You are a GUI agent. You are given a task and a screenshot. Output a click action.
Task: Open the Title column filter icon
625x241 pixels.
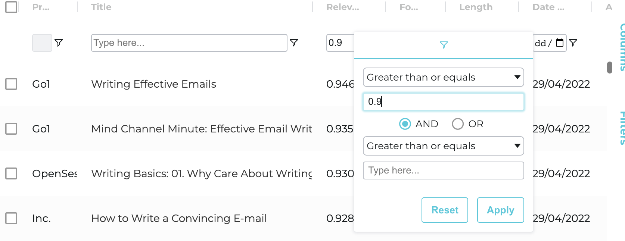(x=294, y=43)
